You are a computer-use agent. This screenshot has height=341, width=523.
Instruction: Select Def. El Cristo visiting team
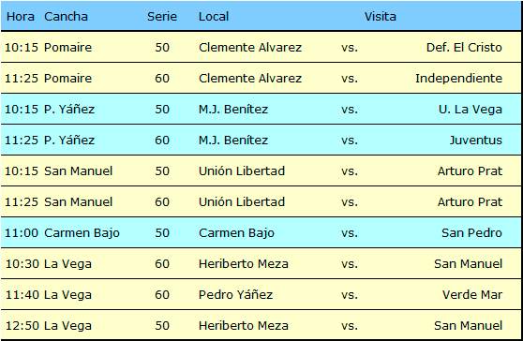point(464,48)
